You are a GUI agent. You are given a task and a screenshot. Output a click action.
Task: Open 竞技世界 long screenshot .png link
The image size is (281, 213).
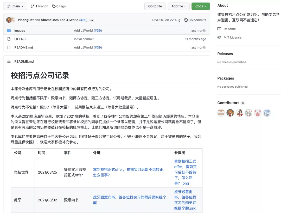click(x=185, y=172)
